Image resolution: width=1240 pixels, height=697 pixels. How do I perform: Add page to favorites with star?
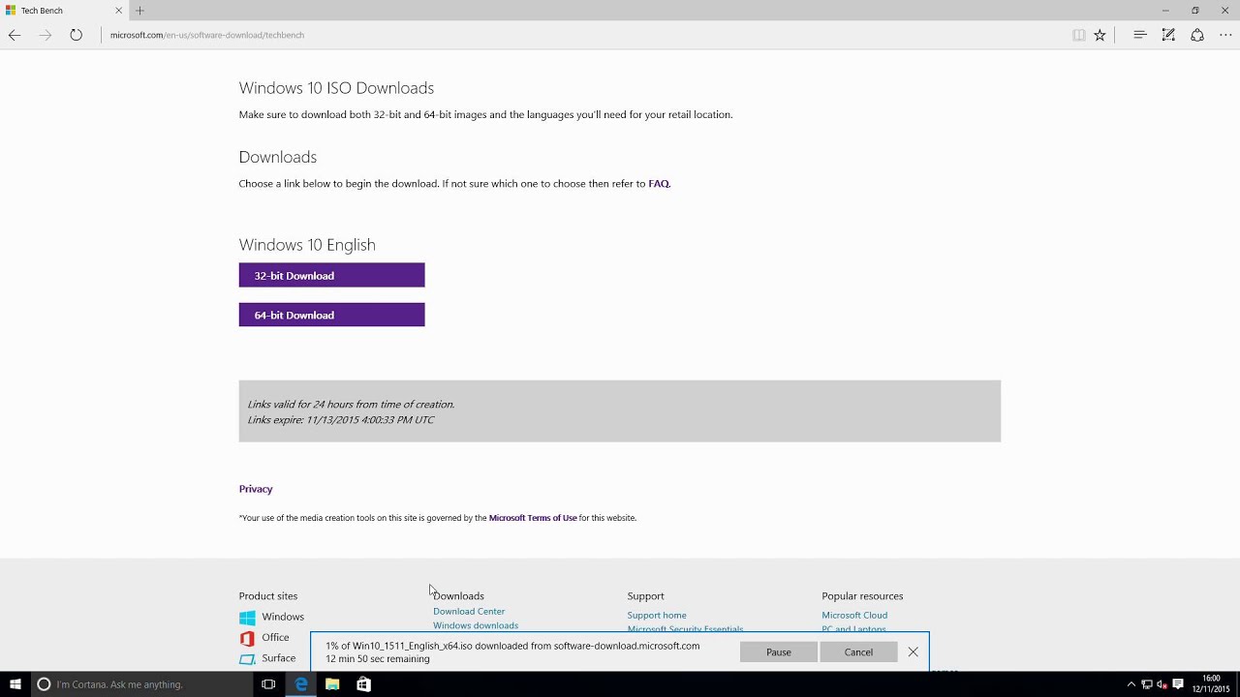[x=1100, y=35]
